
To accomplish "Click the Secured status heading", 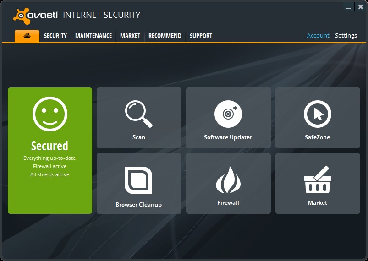I will point(50,146).
